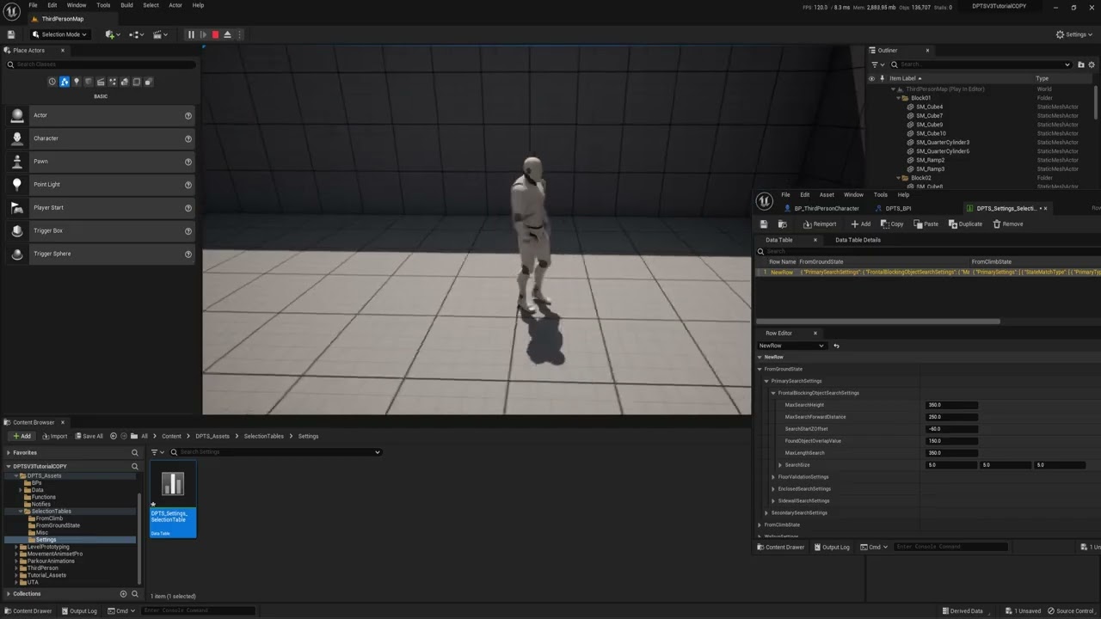Remove the selected data table row
Viewport: 1101px width, 619px height.
[1008, 224]
